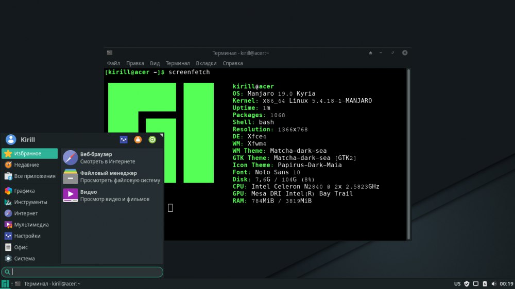Image resolution: width=515 pixels, height=289 pixels.
Task: Click the terminal window menu icon in title bar
Action: 110,53
